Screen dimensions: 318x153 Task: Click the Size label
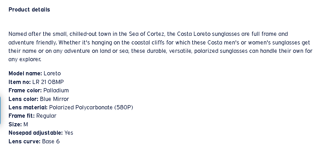(x=15, y=124)
